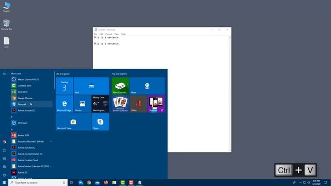The image size is (331, 186).
Task: Open Settings gear in Start sidebar
Action: coord(4,166)
